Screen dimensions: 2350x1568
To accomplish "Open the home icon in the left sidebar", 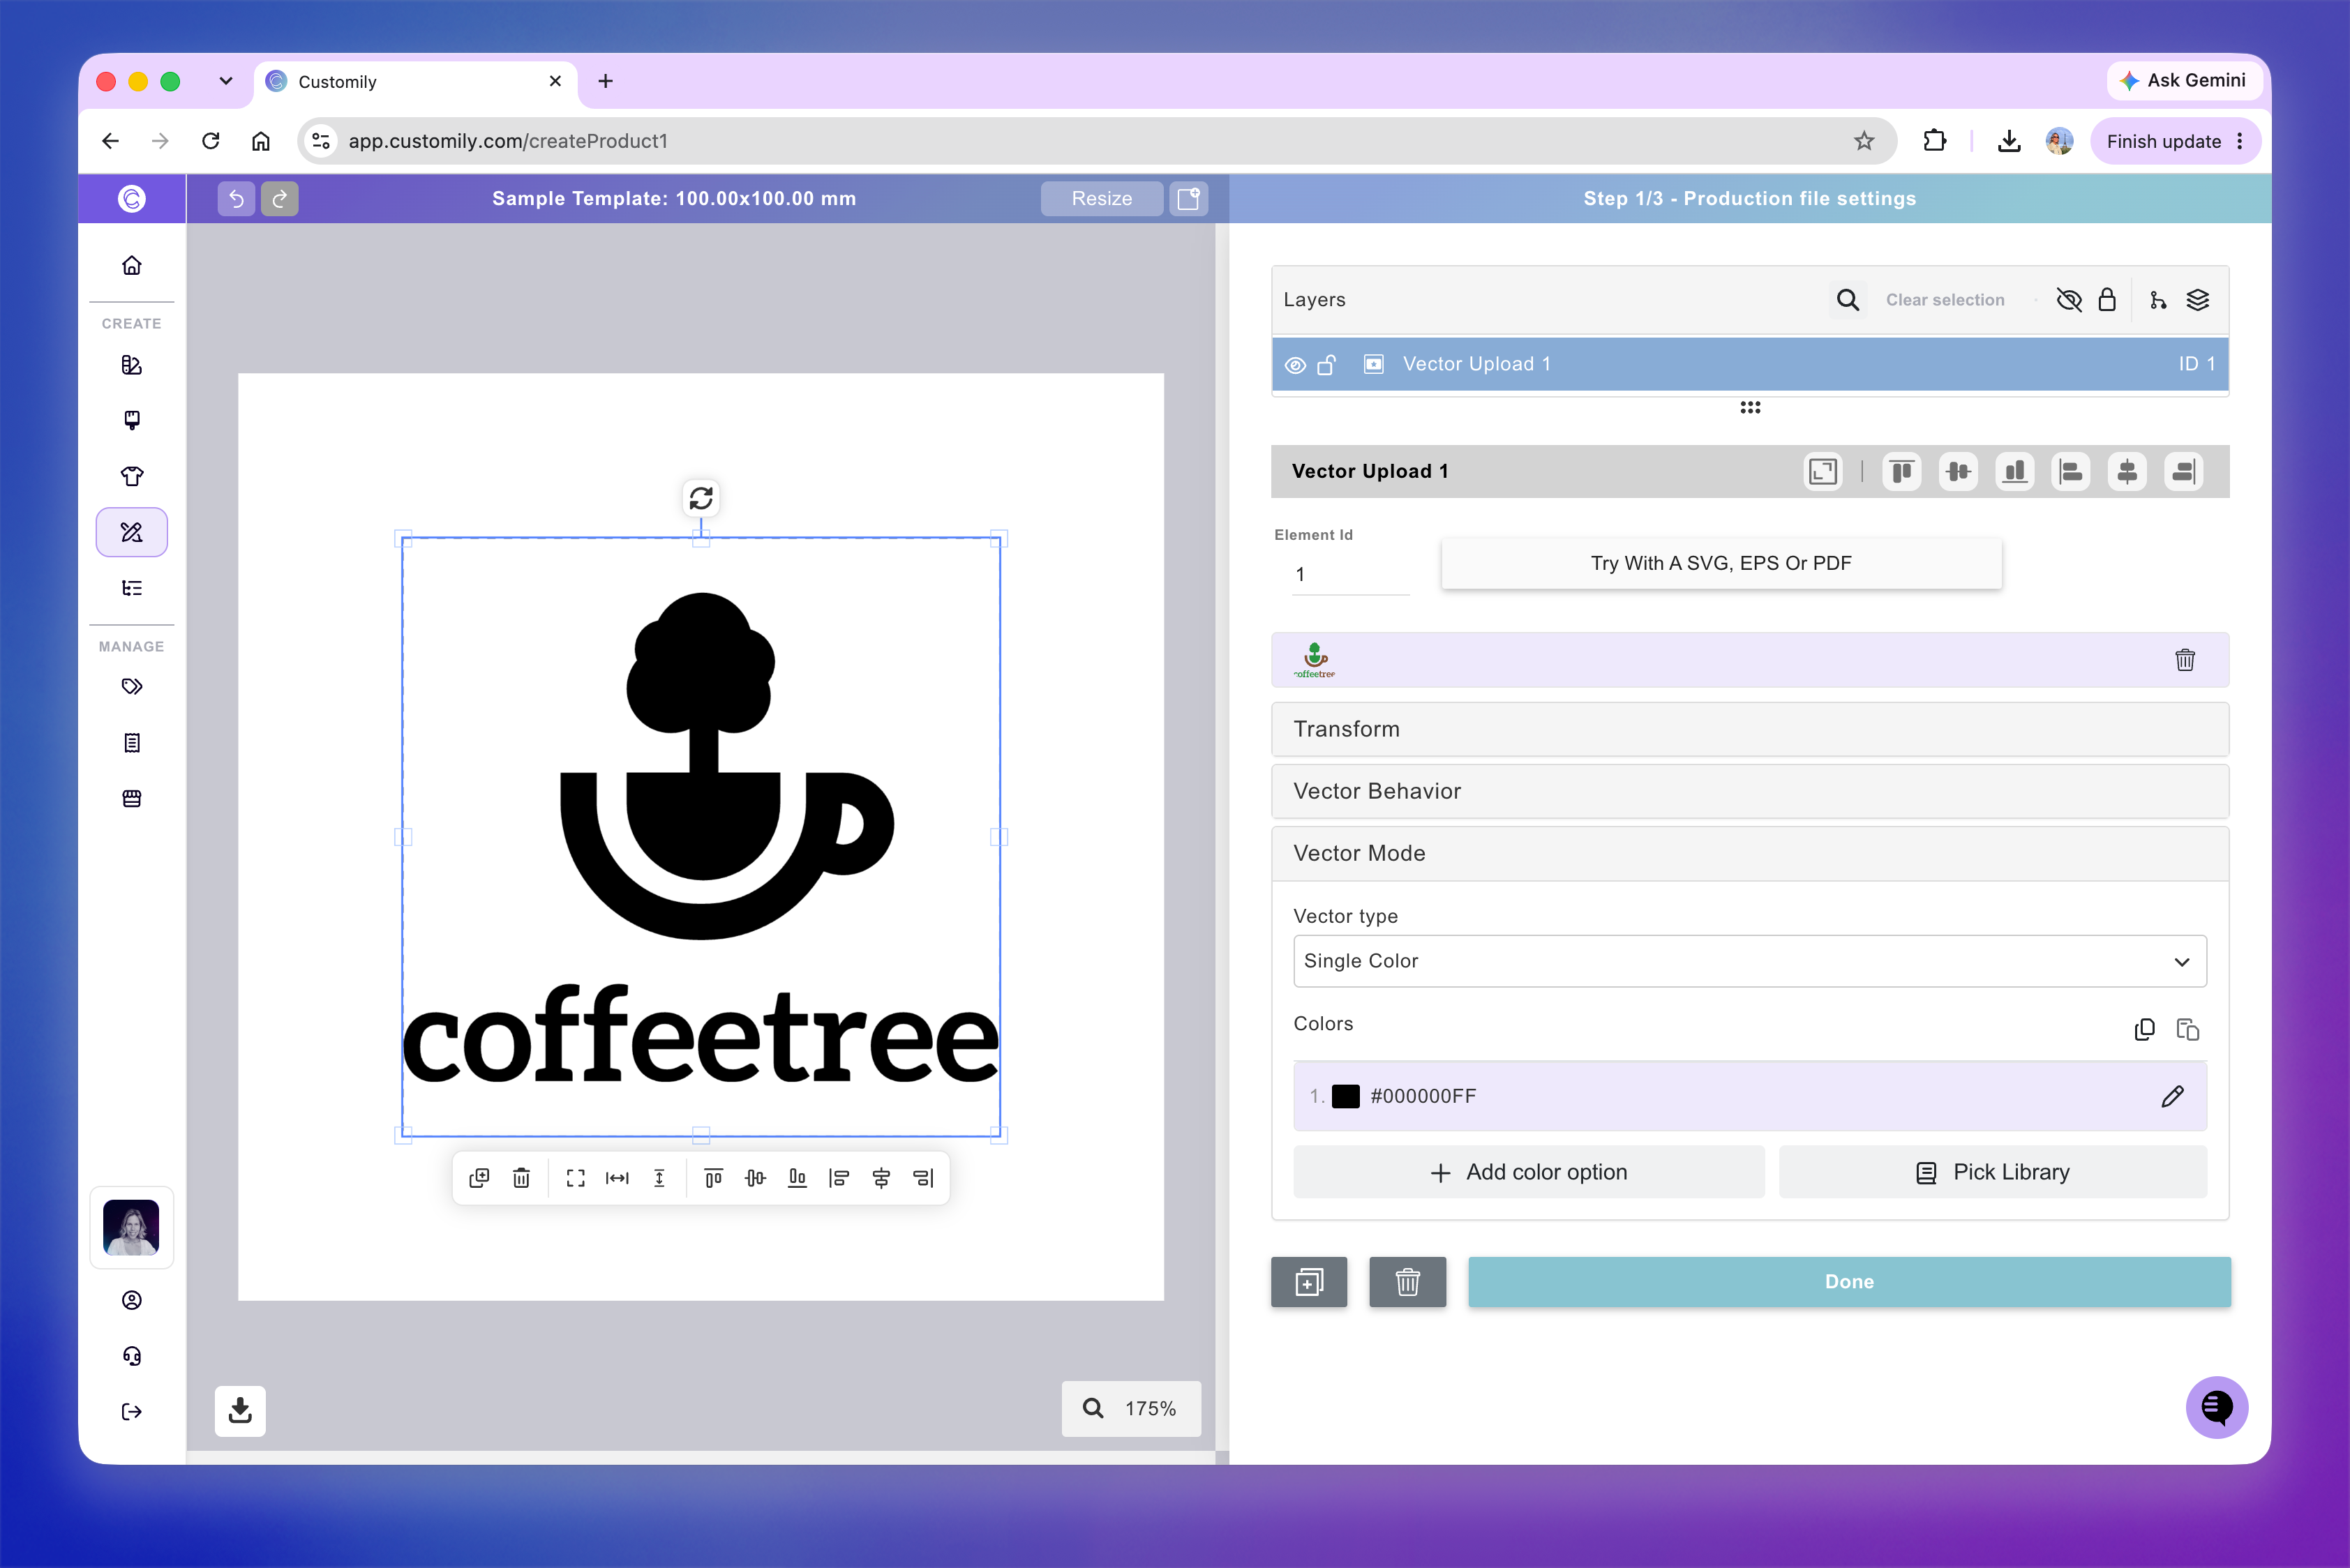I will pyautogui.click(x=132, y=265).
